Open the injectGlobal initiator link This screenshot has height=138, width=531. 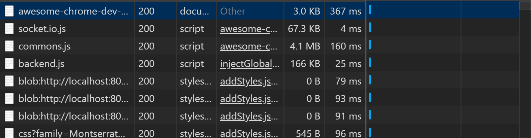click(249, 64)
